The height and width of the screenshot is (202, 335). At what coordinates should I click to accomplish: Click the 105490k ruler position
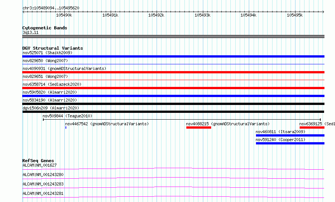pyautogui.click(x=64, y=15)
